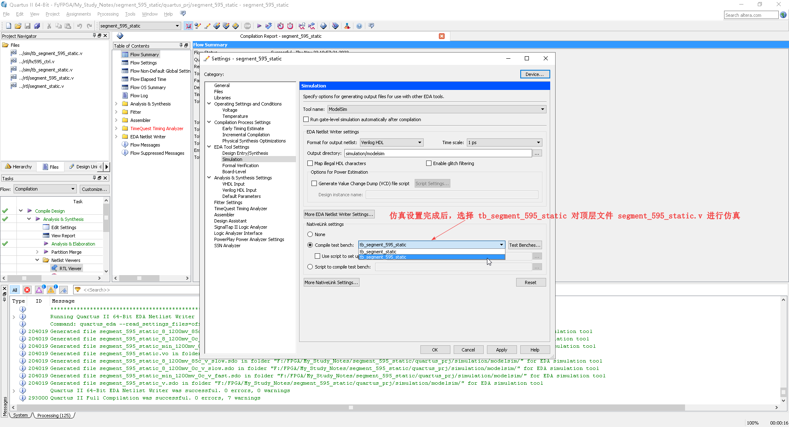Click the Compilation Report chip icon
The width and height of the screenshot is (789, 427).
[120, 36]
